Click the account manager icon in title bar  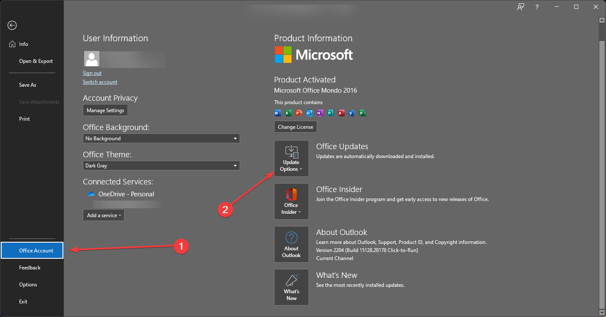tap(521, 7)
